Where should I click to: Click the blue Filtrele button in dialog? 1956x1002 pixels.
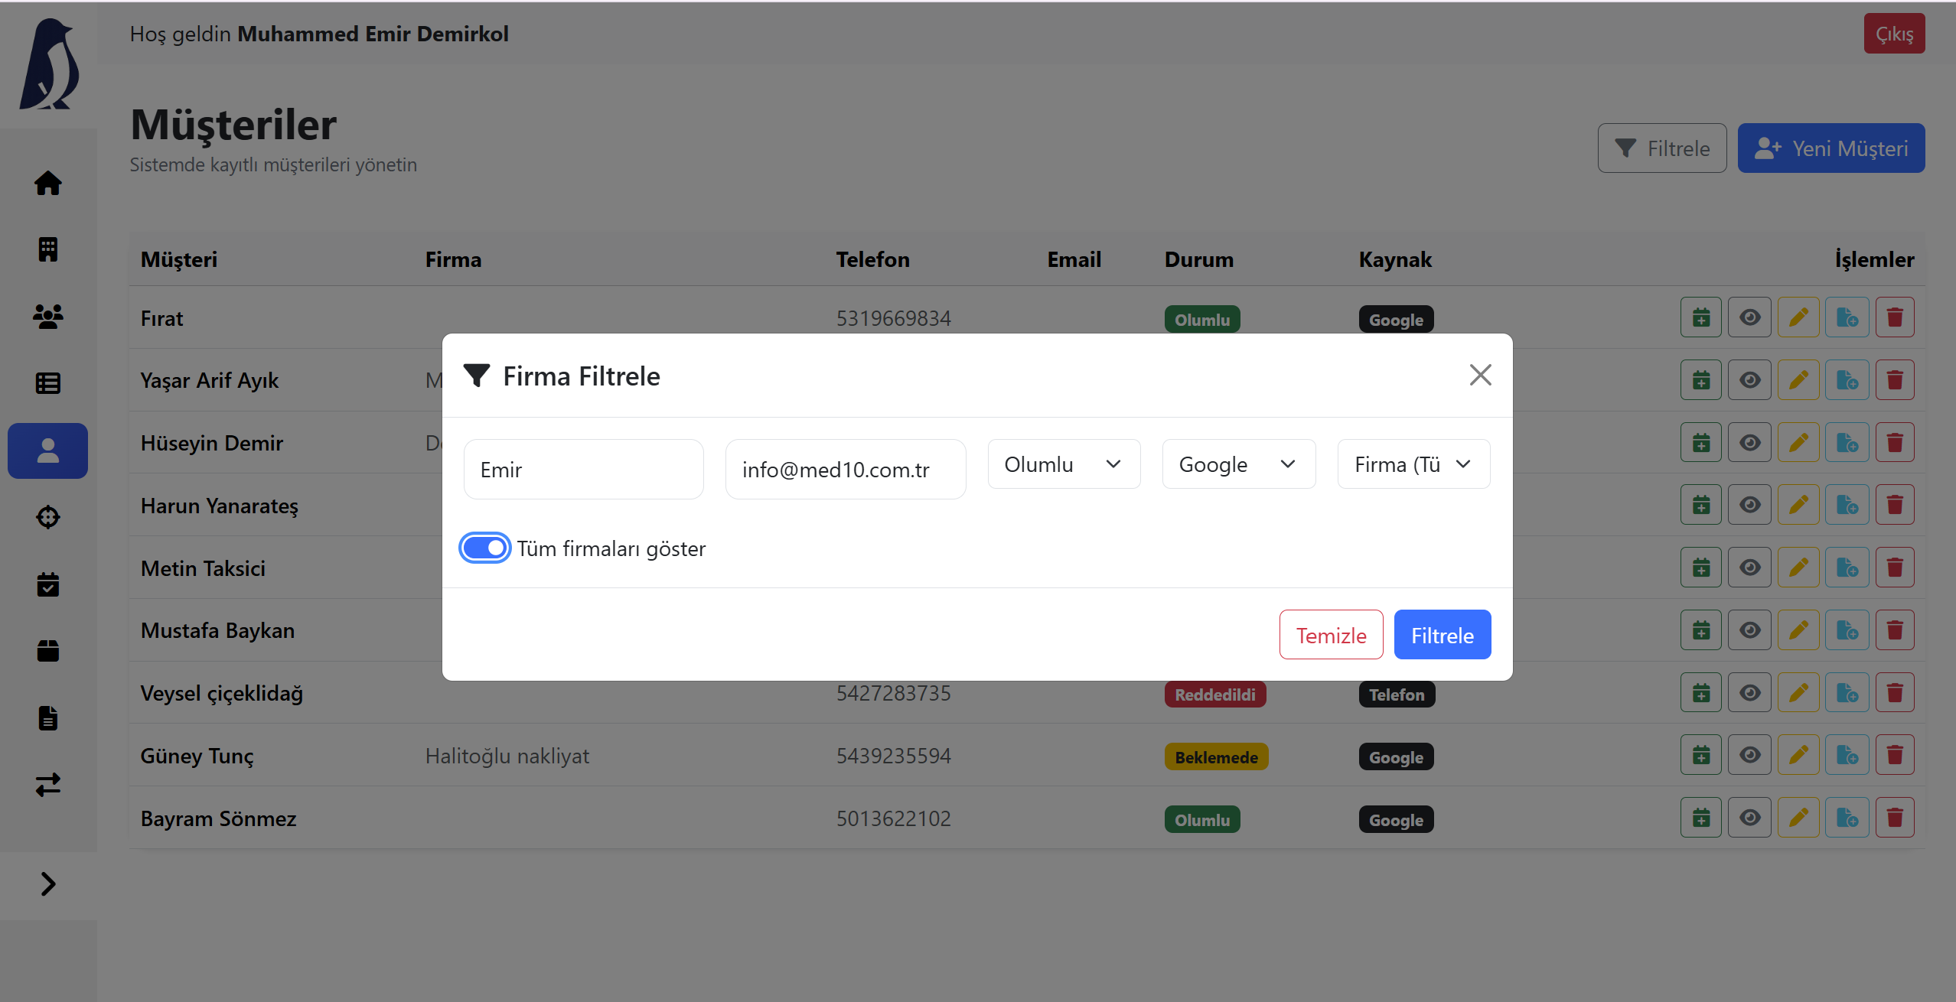(x=1441, y=635)
